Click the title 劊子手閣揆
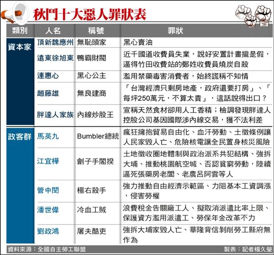Viewport: 274px width, 255px height. pos(95,161)
